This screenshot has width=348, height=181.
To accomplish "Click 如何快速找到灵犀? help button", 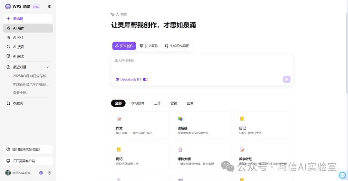I will (28, 149).
